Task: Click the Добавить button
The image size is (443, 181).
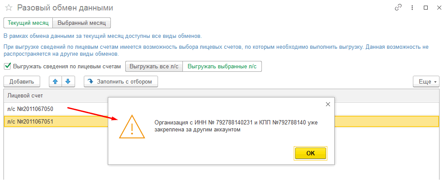Action: [22, 82]
